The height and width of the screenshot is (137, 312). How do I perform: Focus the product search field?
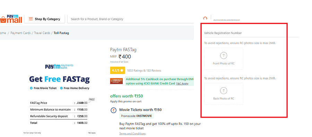point(131,19)
